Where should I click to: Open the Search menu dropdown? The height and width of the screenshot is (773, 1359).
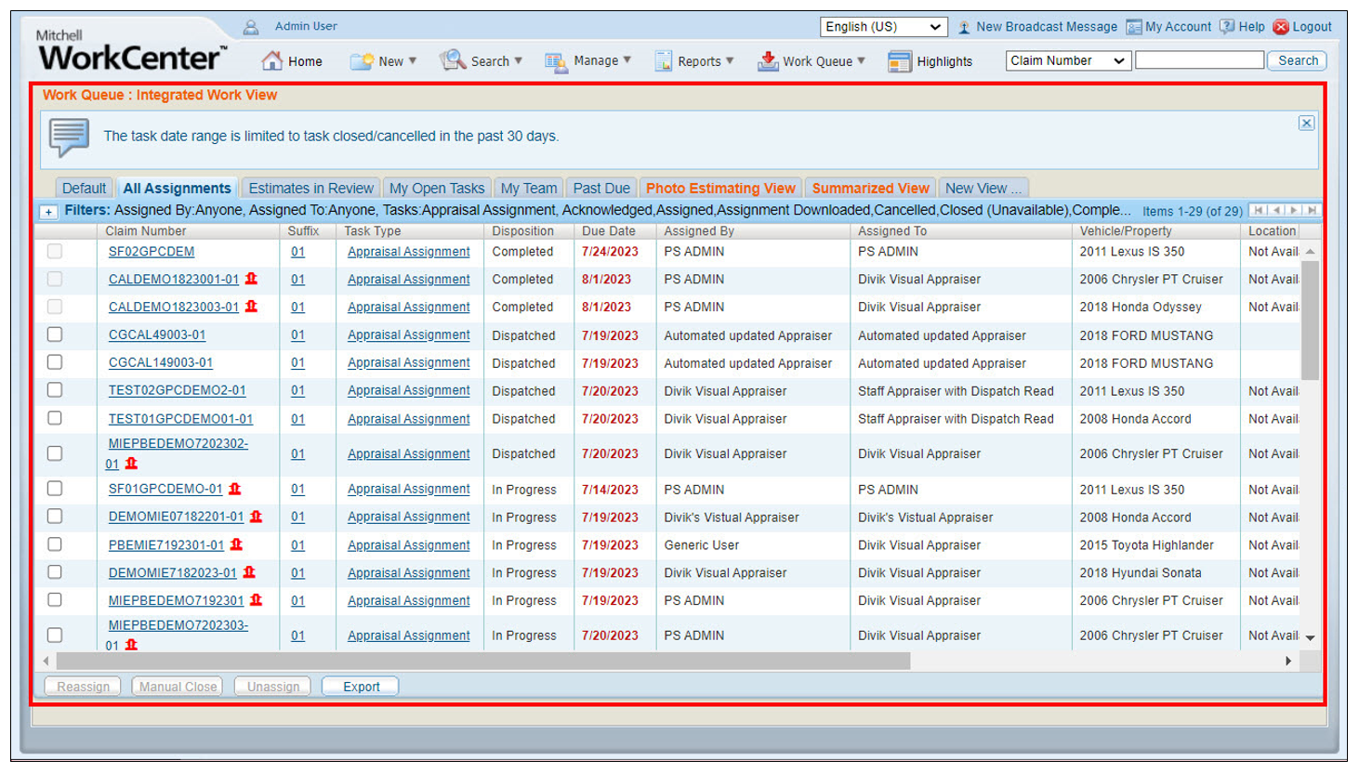(518, 61)
